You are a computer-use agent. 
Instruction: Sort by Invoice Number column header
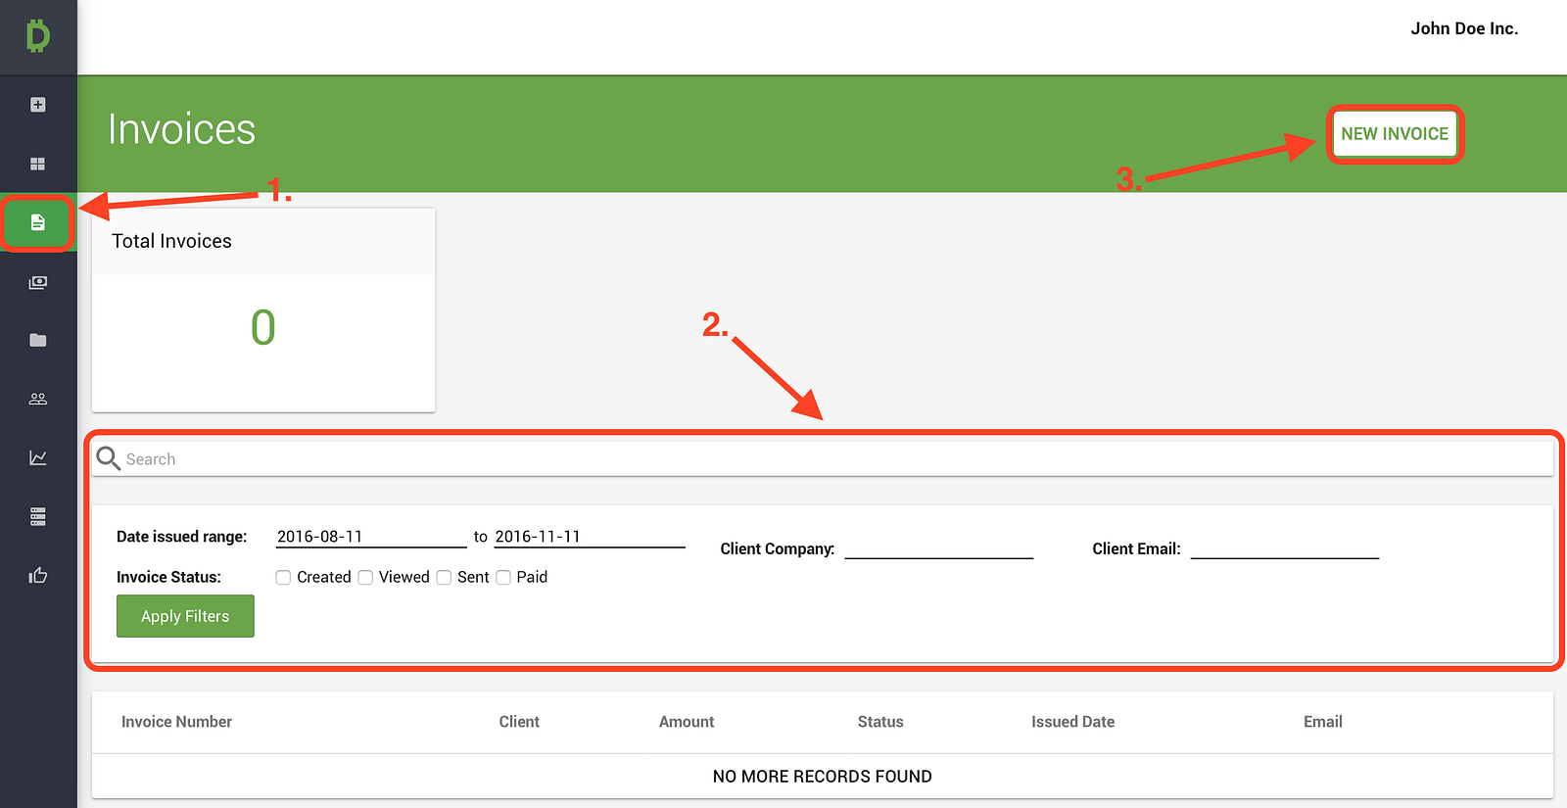[x=176, y=722]
